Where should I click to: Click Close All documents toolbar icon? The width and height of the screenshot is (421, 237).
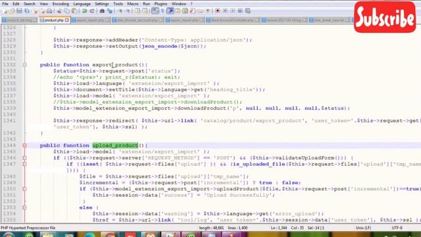click(x=43, y=11)
